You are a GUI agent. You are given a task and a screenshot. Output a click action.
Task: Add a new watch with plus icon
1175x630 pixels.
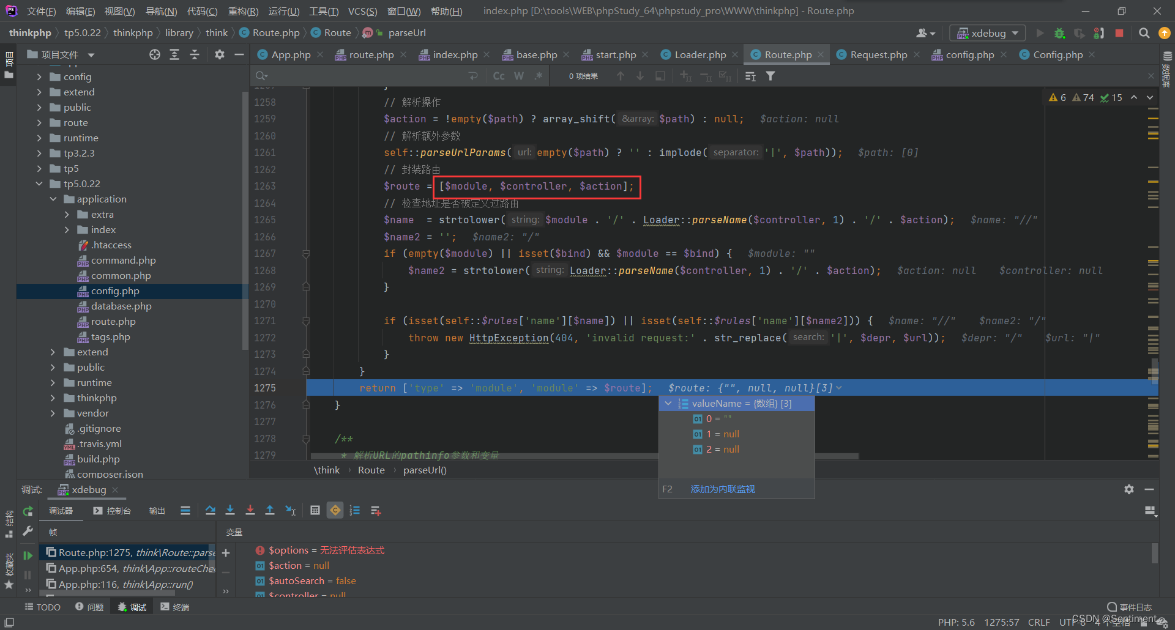click(x=226, y=553)
